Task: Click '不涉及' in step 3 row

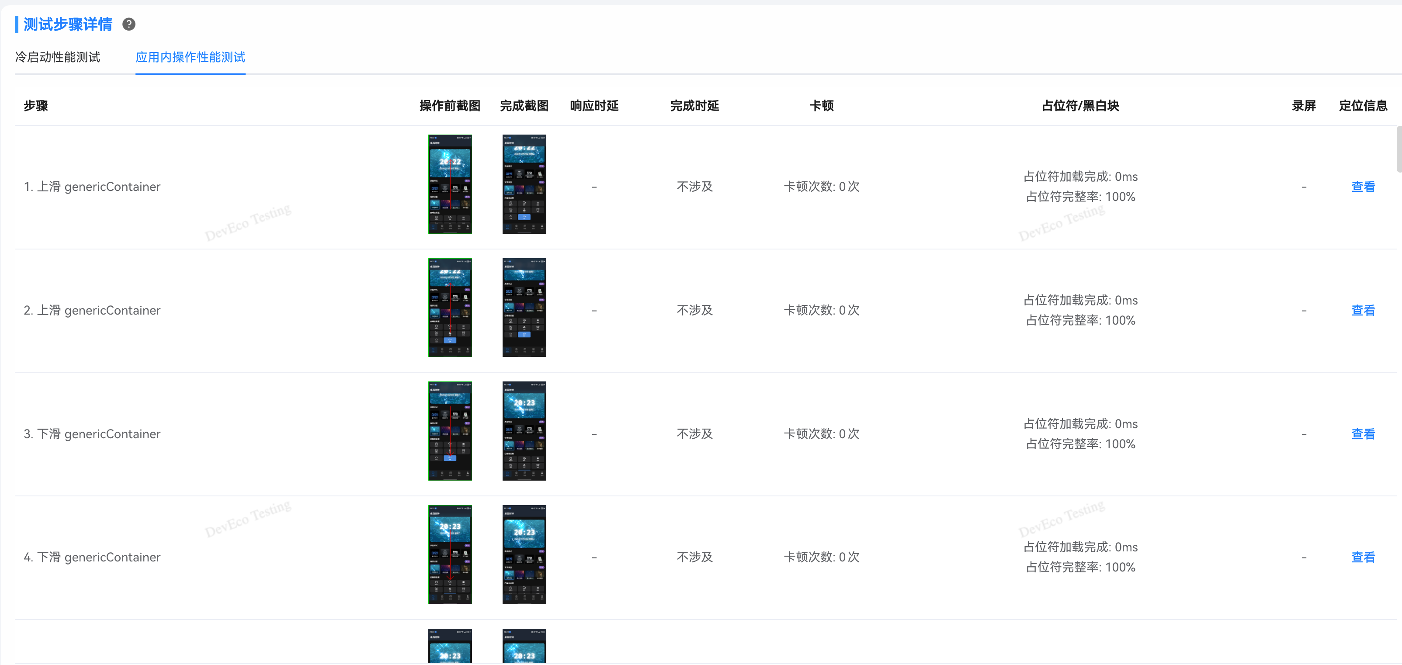Action: coord(694,434)
